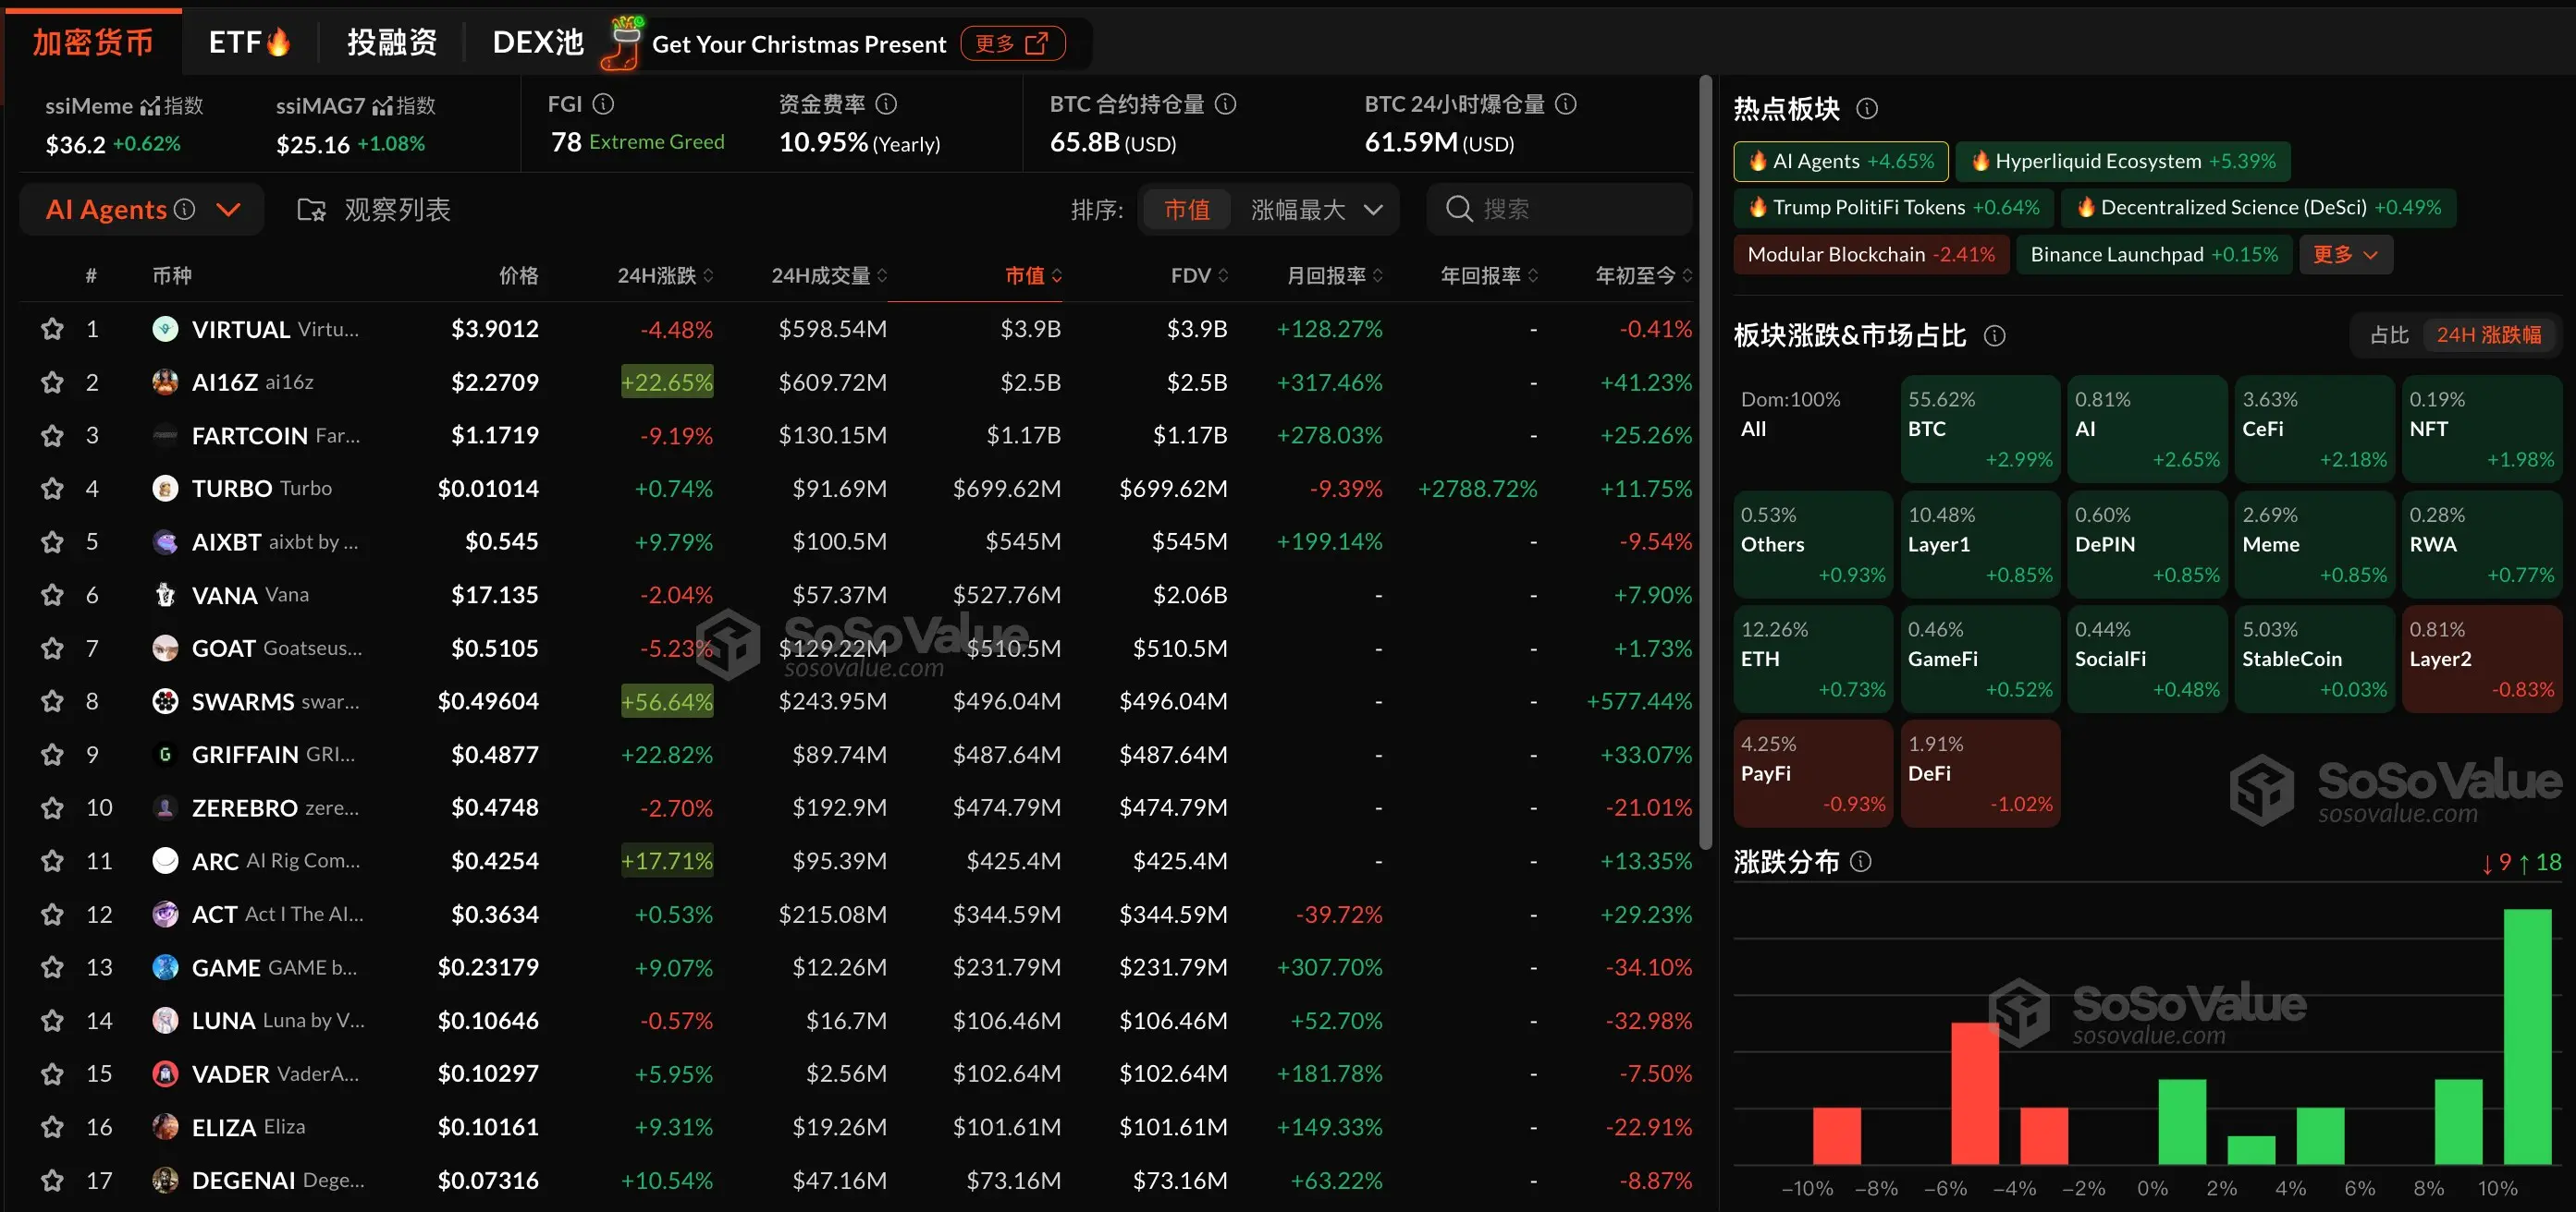This screenshot has width=2576, height=1212.
Task: Open the AI Agents category dropdown
Action: pyautogui.click(x=229, y=210)
